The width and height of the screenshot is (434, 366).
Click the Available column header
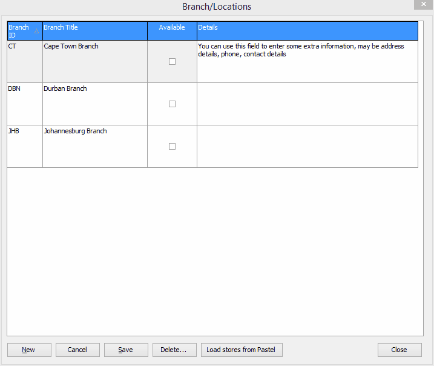click(172, 31)
